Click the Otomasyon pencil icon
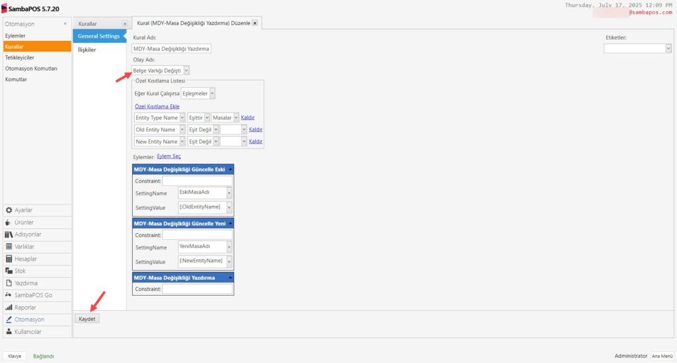 9,319
